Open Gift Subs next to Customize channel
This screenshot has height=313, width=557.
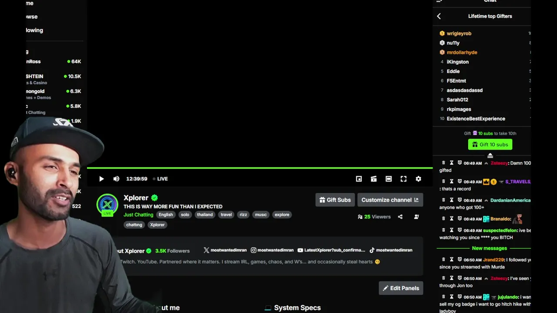(x=335, y=200)
